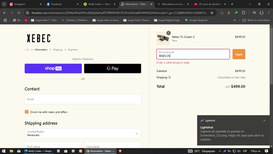Focus the Email input field

pos(83,99)
